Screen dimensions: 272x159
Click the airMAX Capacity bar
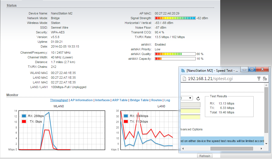coord(175,59)
